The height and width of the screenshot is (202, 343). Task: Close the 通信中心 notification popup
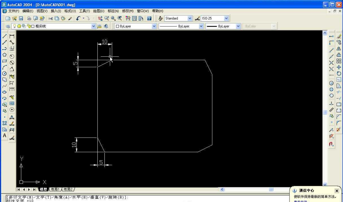click(337, 191)
